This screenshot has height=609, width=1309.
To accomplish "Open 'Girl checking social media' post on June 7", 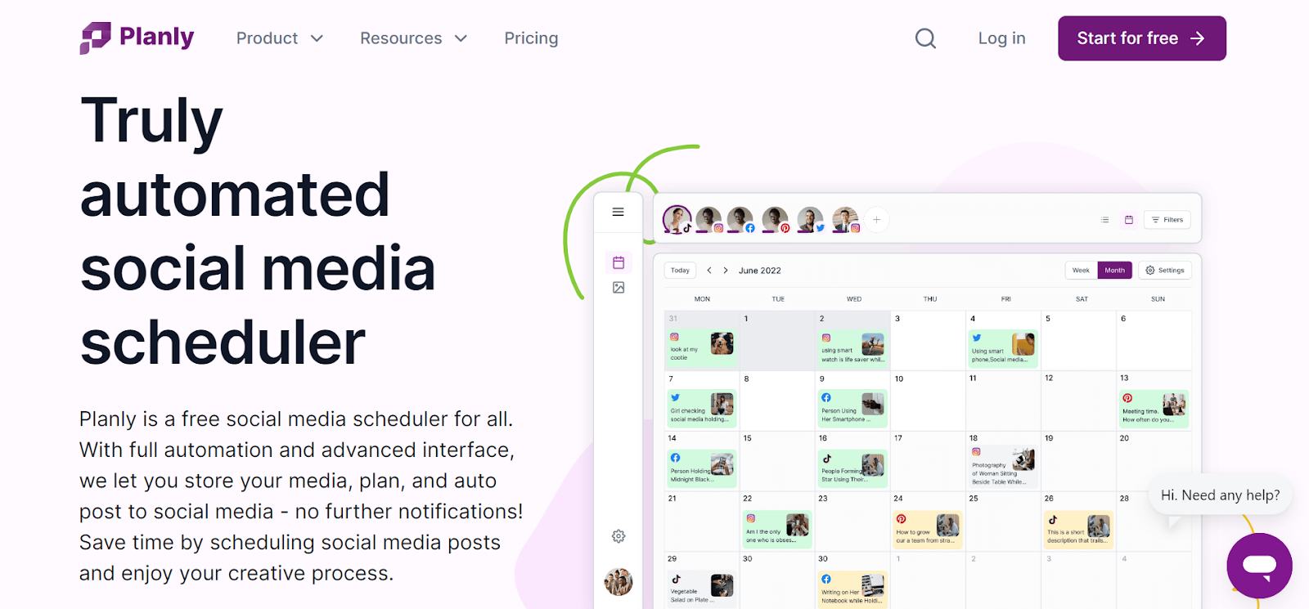I will (x=701, y=408).
